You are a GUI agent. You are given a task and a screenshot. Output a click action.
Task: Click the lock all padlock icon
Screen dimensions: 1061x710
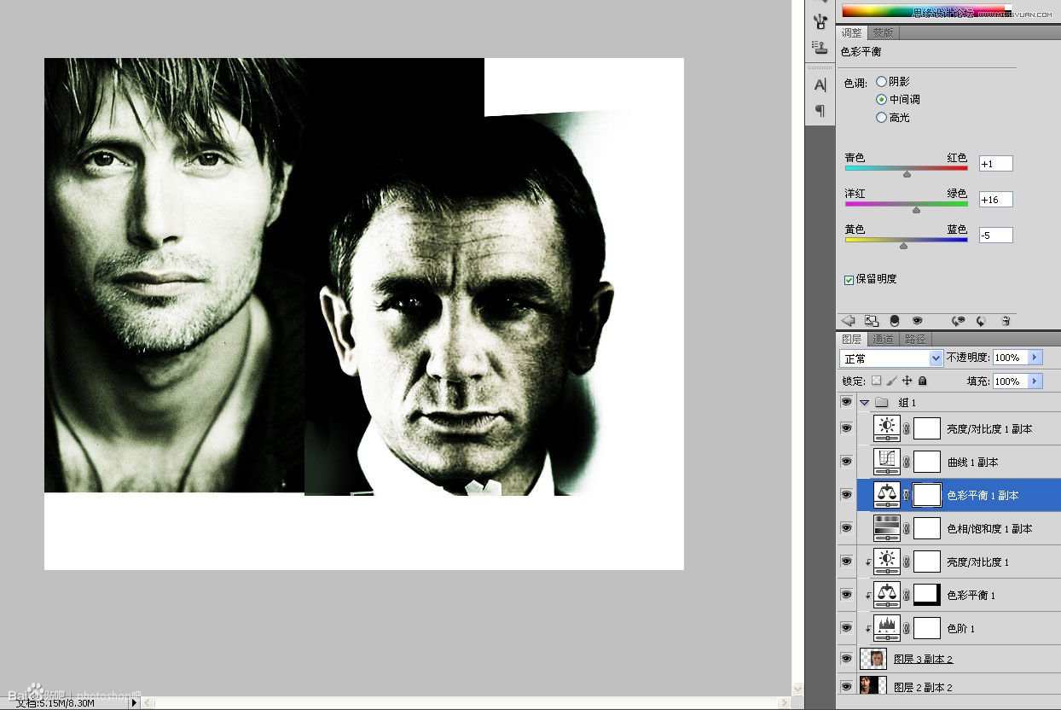coord(922,381)
